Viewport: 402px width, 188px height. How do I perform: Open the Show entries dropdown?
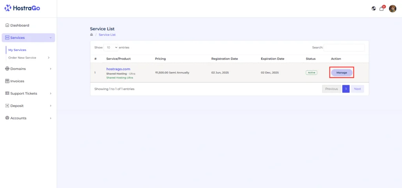coord(111,47)
